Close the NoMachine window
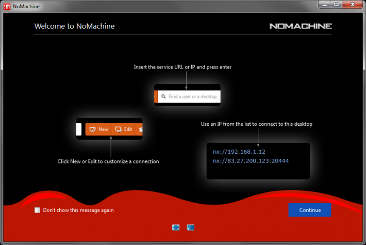Screen dimensions: 366x245 tap(353, 5)
